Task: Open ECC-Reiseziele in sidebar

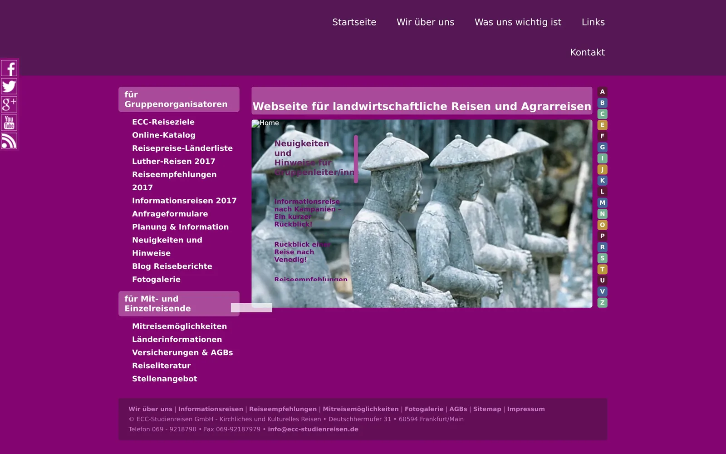Action: point(163,122)
